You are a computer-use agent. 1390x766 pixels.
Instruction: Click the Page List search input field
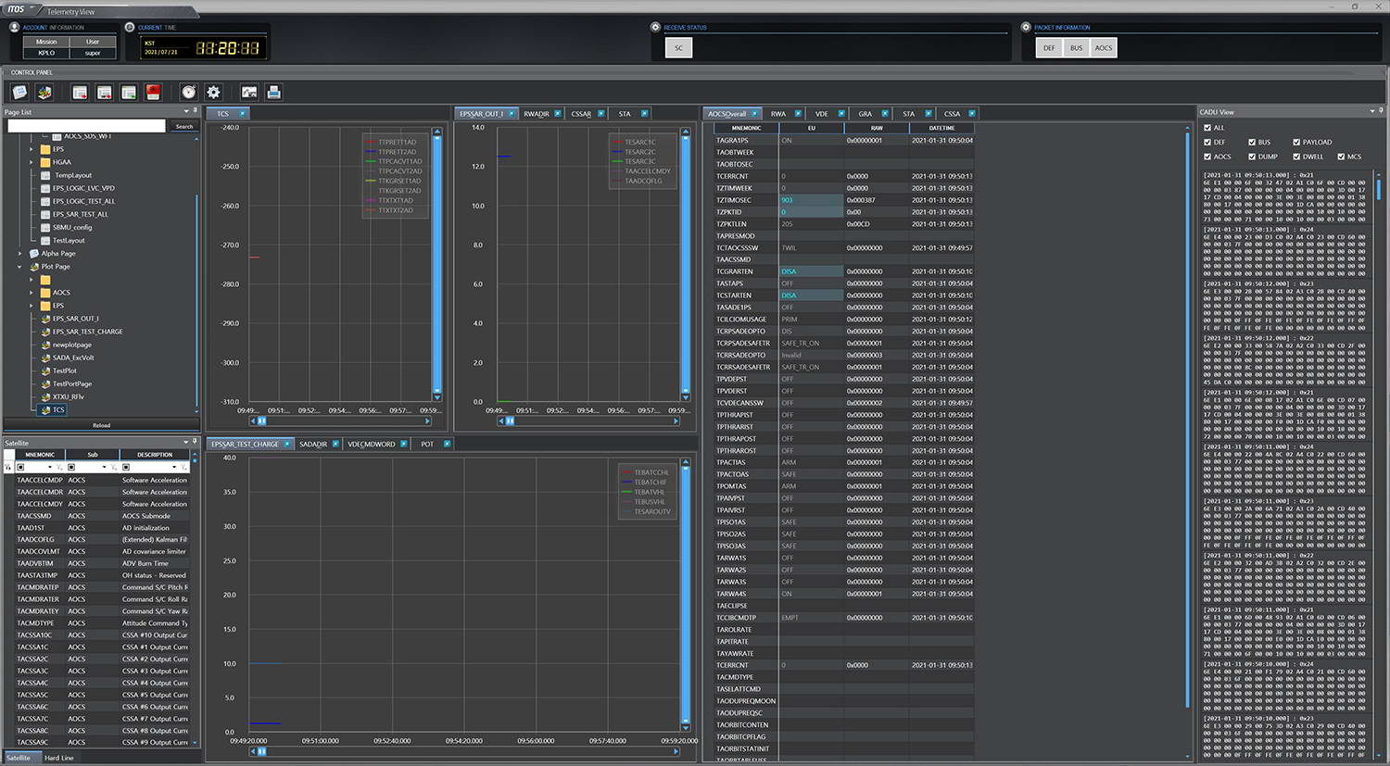point(86,126)
